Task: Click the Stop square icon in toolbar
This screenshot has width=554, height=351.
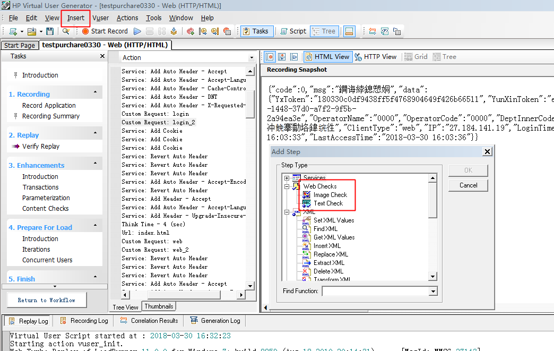Action: tap(150, 31)
